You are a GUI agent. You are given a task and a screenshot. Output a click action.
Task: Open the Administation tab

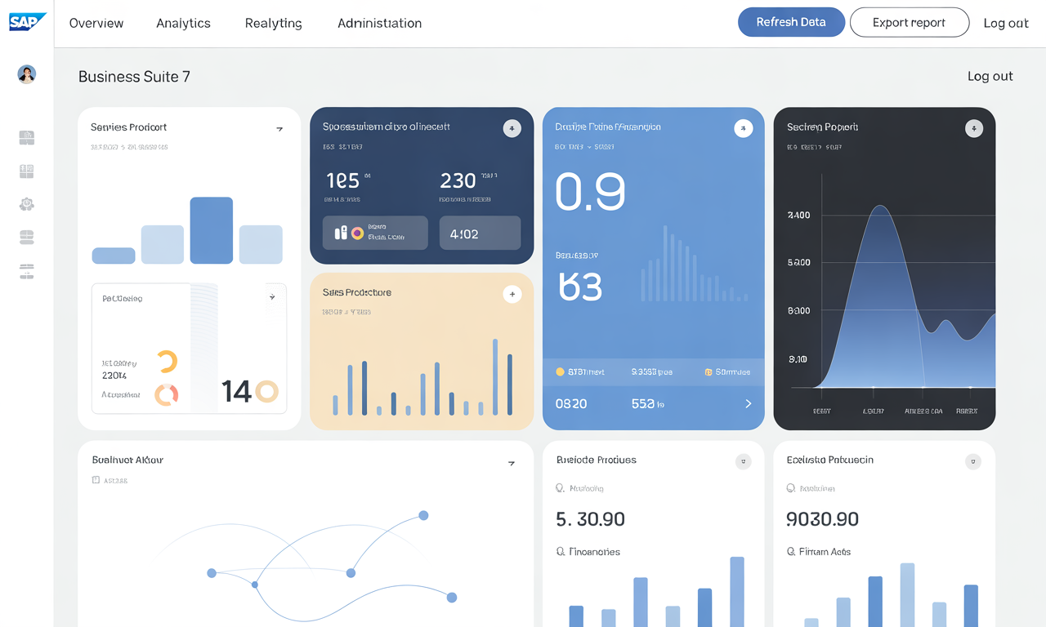click(380, 23)
